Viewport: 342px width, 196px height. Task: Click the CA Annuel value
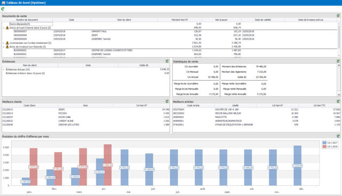pyautogui.click(x=213, y=77)
